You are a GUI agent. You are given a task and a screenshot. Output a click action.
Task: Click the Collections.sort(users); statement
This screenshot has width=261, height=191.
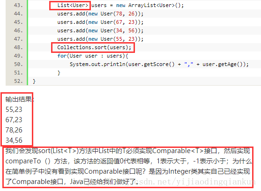coord(94,48)
